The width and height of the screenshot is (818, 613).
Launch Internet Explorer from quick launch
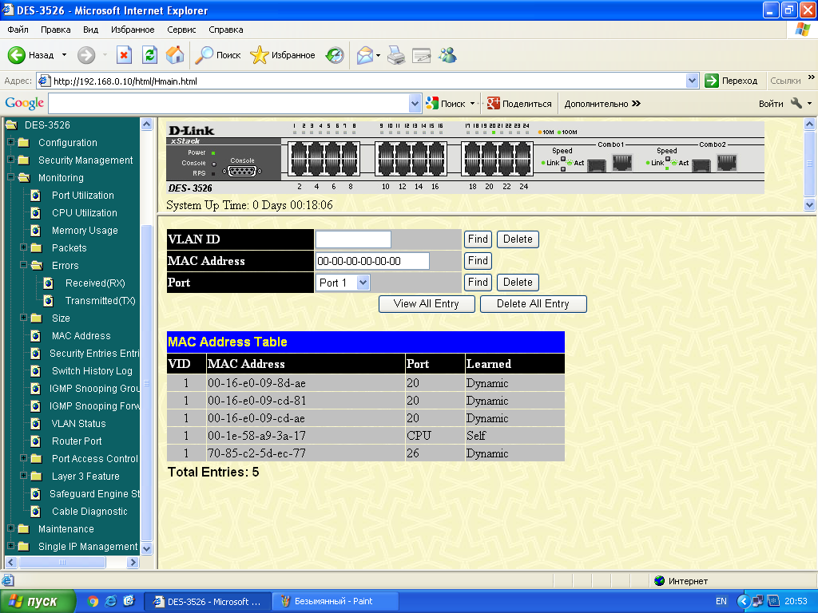tap(110, 601)
